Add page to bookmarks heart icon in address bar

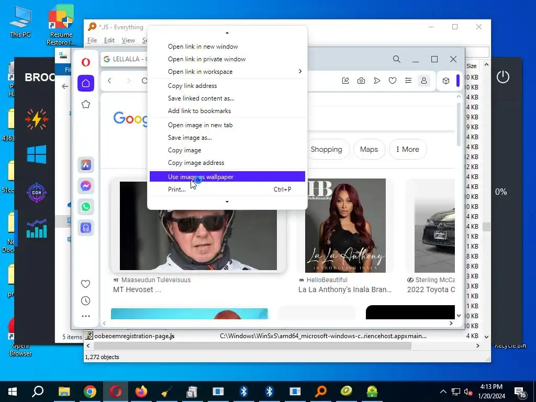pos(393,81)
